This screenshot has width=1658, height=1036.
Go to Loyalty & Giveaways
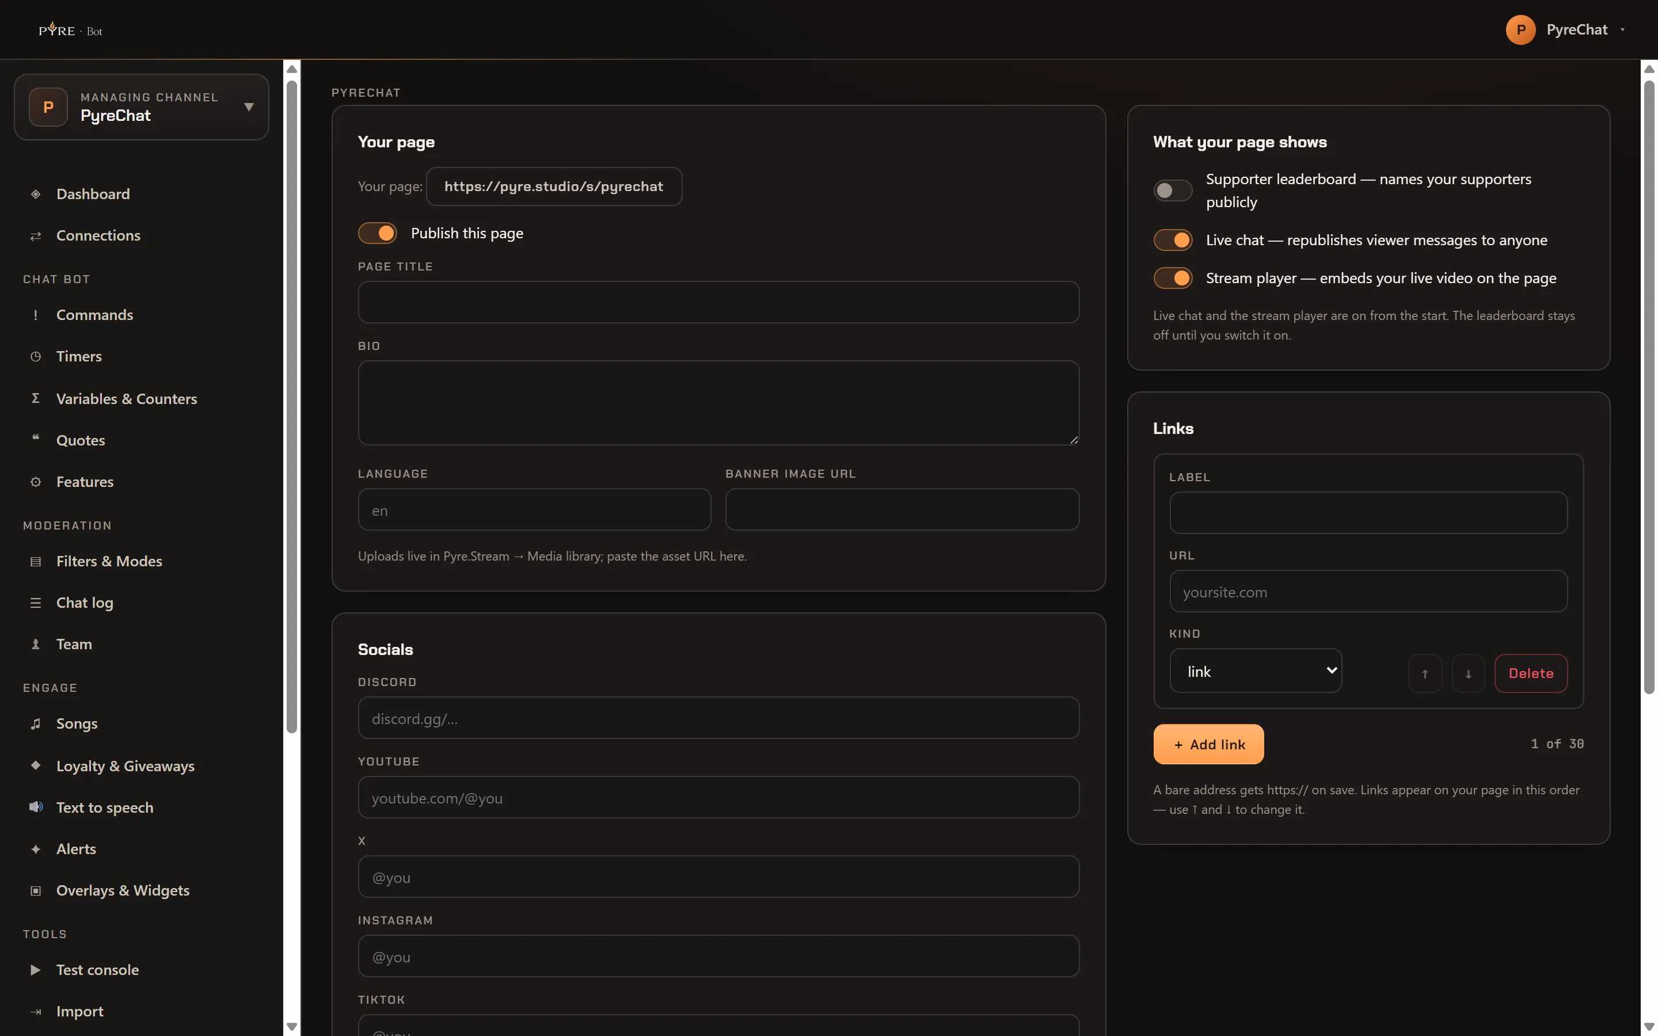pyautogui.click(x=126, y=766)
